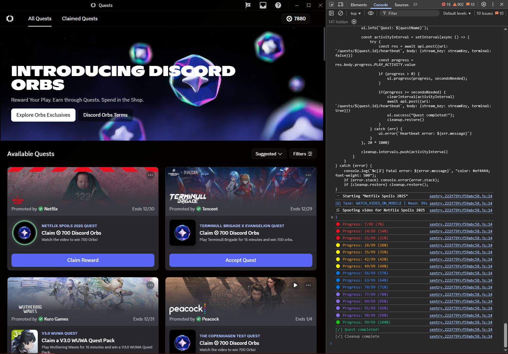Switch to DevTools Elements tab
Screen dimensions: 508x354
click(x=359, y=5)
